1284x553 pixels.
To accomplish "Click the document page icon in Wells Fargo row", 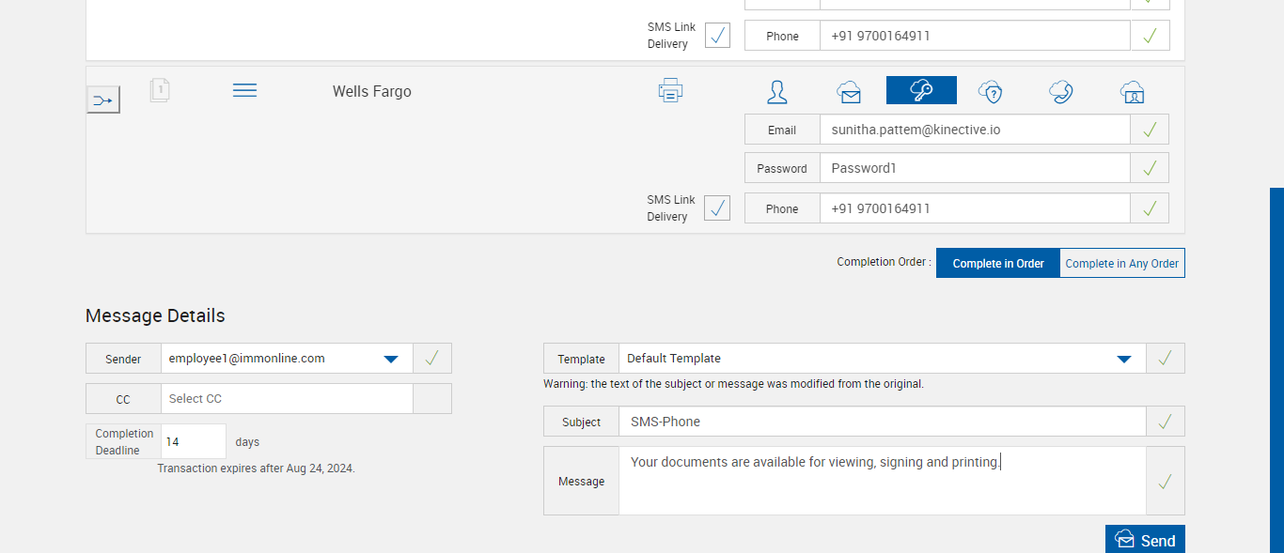I will (x=160, y=90).
